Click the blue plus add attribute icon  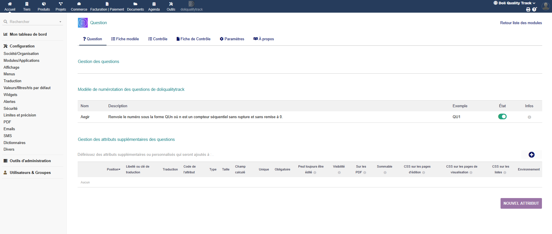click(x=531, y=155)
